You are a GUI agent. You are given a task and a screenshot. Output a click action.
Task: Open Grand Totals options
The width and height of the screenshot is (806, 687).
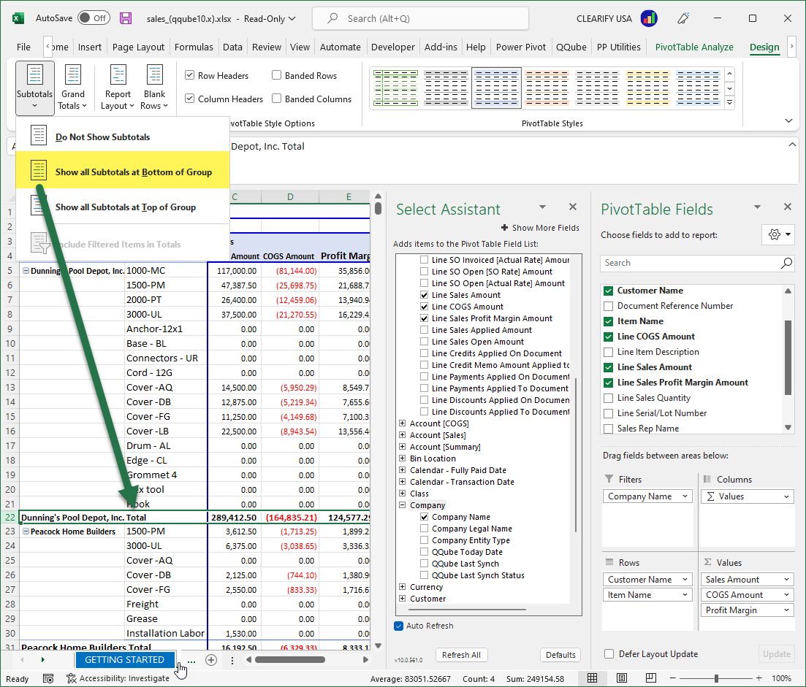(x=72, y=88)
